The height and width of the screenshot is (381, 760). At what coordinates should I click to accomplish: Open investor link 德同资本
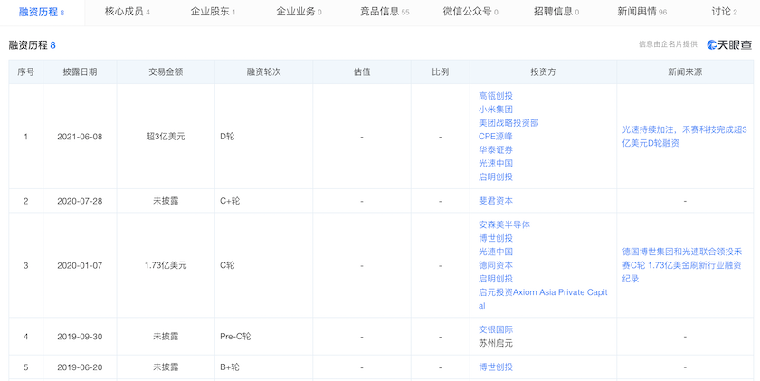tap(496, 266)
